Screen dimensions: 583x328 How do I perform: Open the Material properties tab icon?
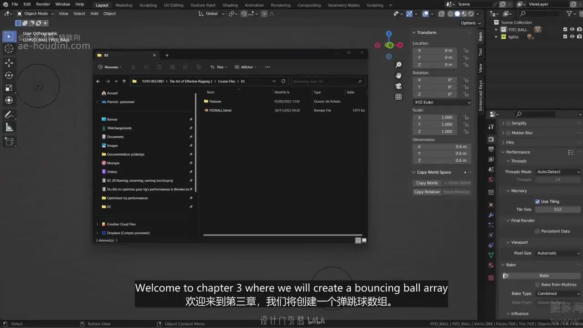(491, 265)
